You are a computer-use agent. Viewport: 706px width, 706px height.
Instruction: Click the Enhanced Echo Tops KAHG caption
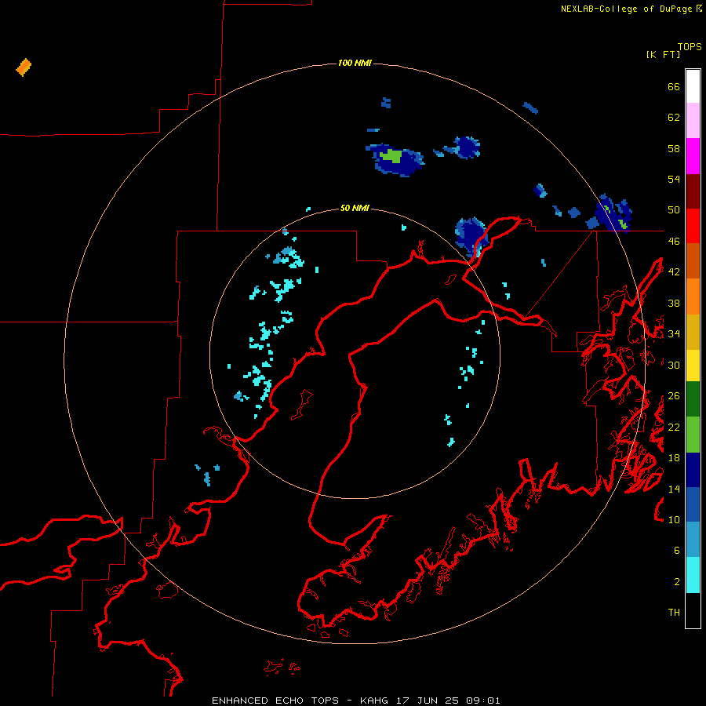tap(355, 701)
